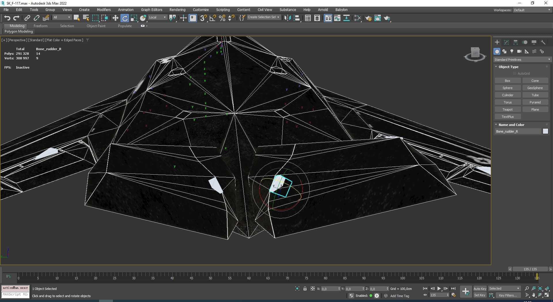Screen dimensions: 553x302
Task: Click the GeoSphere object button
Action: pyautogui.click(x=535, y=88)
